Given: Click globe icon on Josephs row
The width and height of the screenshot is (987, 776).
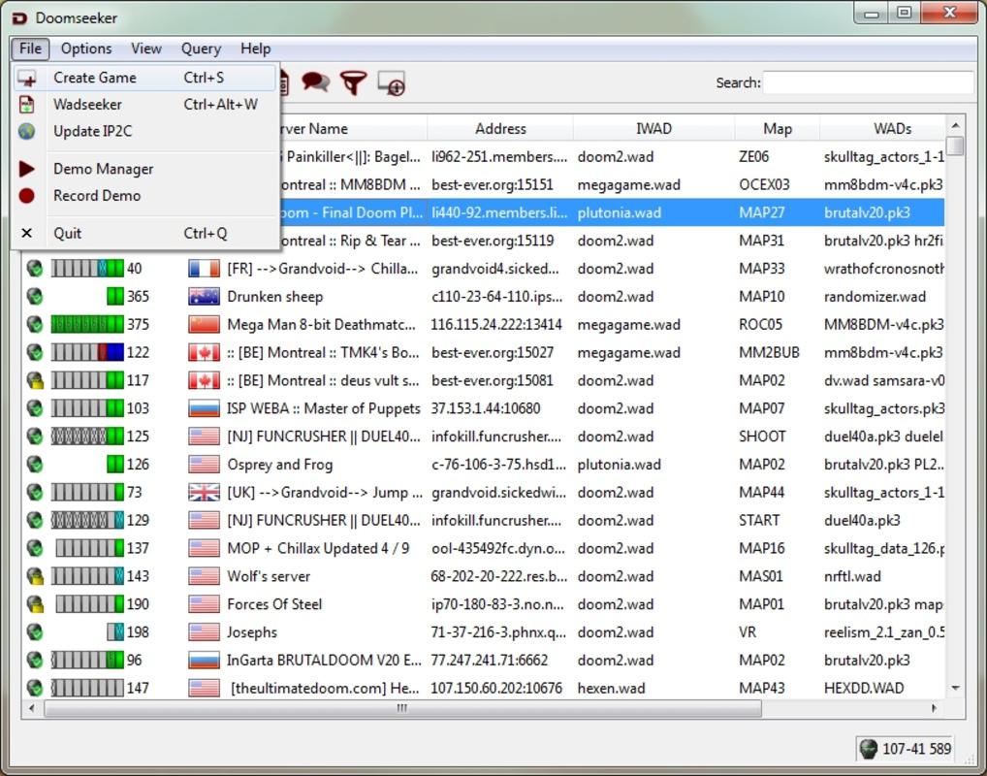Looking at the screenshot, I should click(x=35, y=631).
